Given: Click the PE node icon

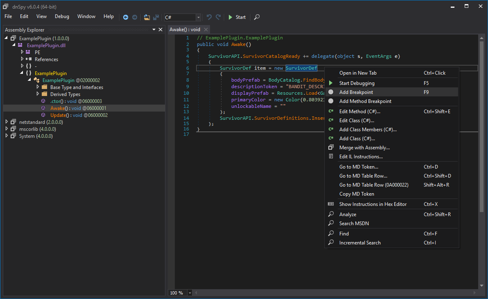Looking at the screenshot, I should point(28,52).
